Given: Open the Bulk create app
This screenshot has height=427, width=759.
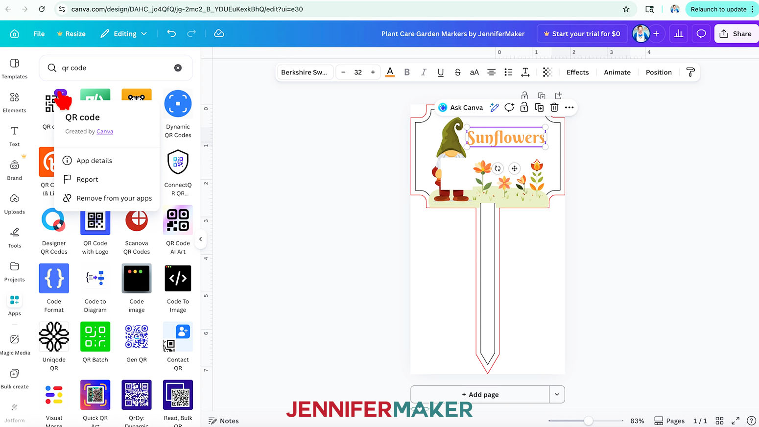Looking at the screenshot, I should [15, 378].
